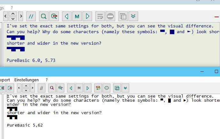Click blue line beginning 'Can you help? Why do'

tap(113, 32)
